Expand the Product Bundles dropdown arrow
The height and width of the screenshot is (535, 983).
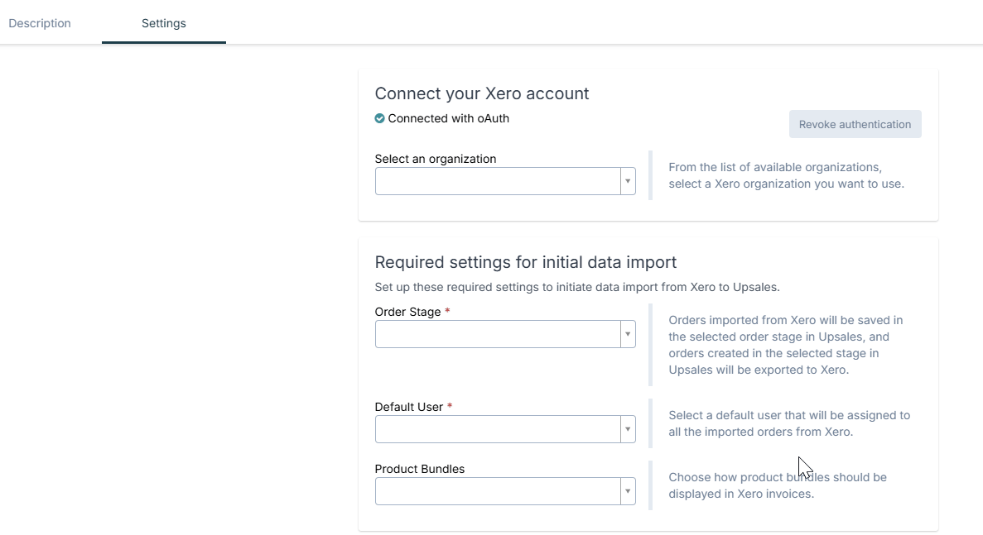tap(628, 491)
